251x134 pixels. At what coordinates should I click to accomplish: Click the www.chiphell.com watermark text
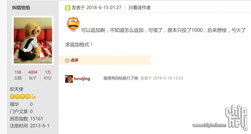pos(209,125)
